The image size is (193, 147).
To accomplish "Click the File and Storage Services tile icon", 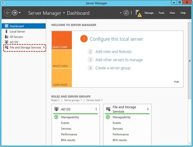I will [108, 109].
